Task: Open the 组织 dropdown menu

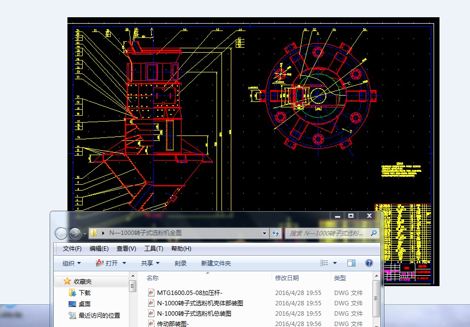Action: [x=72, y=263]
